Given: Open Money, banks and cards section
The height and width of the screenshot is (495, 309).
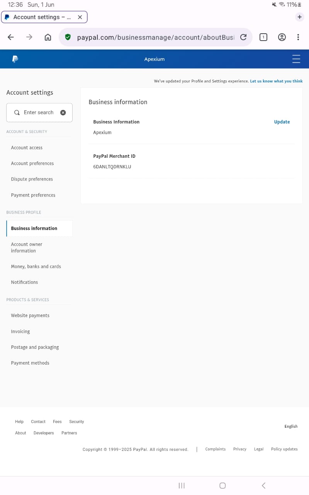Looking at the screenshot, I should pyautogui.click(x=36, y=266).
